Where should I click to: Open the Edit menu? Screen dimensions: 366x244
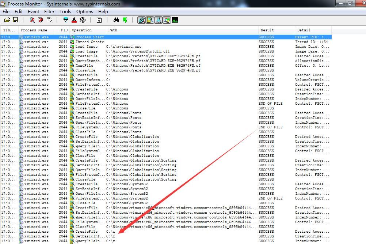19,12
